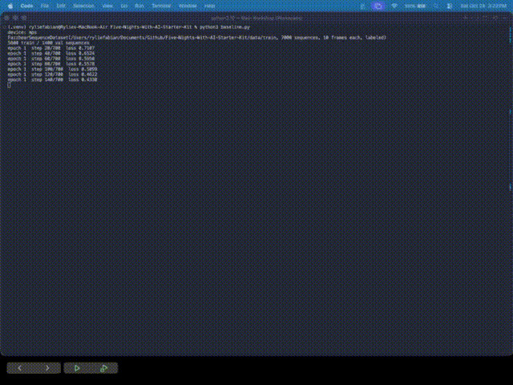The width and height of the screenshot is (513, 385).
Task: Click the 'step 100/700' loss line
Action: pyautogui.click(x=52, y=69)
